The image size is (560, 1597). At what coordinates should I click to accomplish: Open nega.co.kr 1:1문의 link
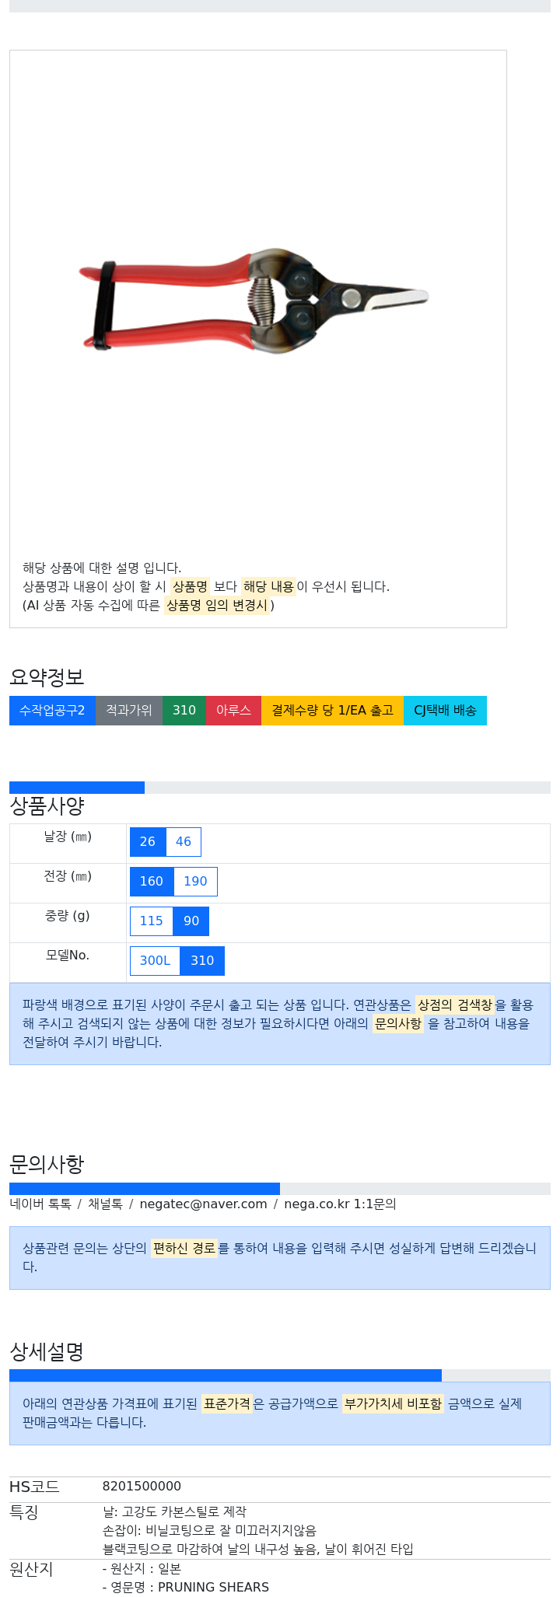point(340,1204)
